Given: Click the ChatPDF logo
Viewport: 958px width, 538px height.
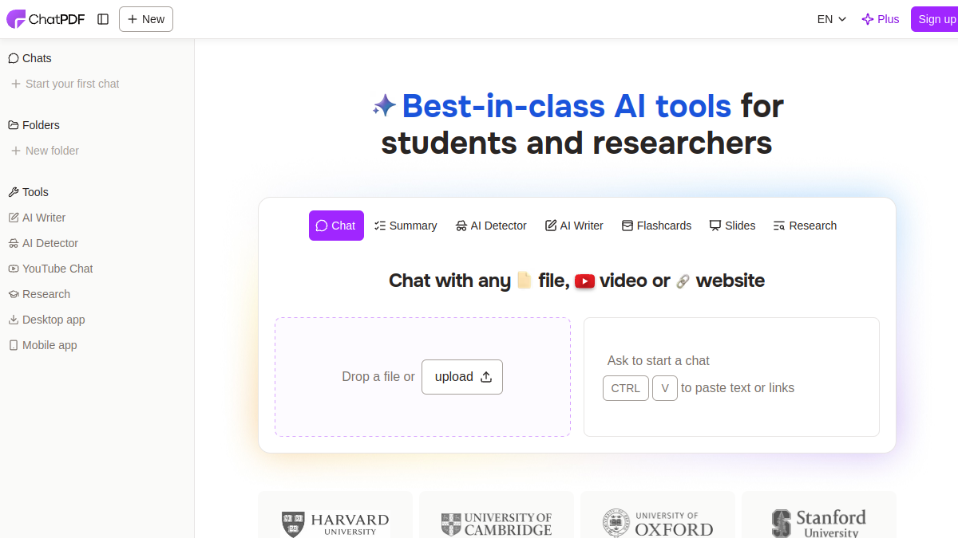Looking at the screenshot, I should [46, 19].
